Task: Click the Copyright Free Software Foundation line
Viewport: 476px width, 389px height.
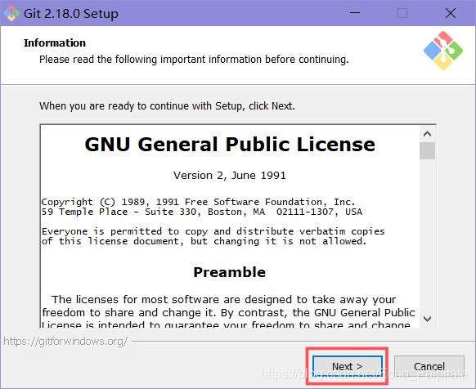Action: pos(198,202)
